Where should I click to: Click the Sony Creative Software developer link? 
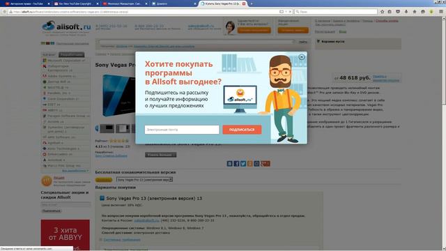click(111, 155)
